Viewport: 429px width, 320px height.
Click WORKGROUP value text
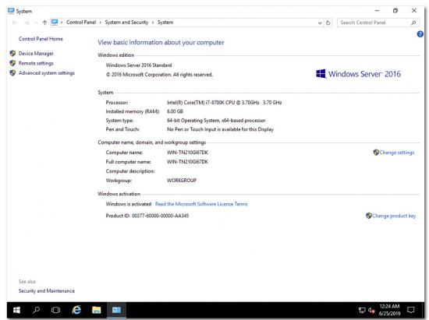coord(182,181)
